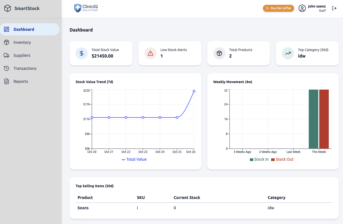This screenshot has height=224, width=343.
Task: Click the warning triangle on Low Stock Alerts card
Action: [150, 53]
